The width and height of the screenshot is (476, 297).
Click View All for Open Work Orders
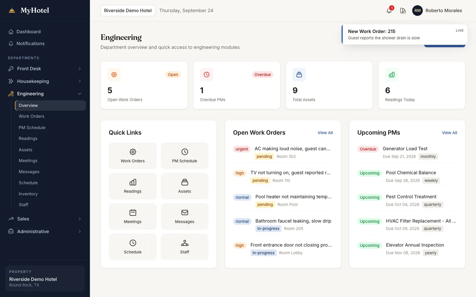coord(325,133)
